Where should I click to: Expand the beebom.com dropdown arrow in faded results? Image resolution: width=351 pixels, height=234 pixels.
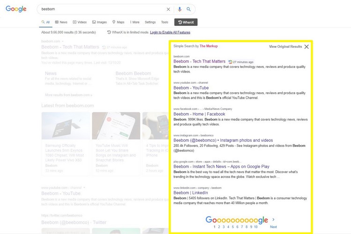coord(63,42)
